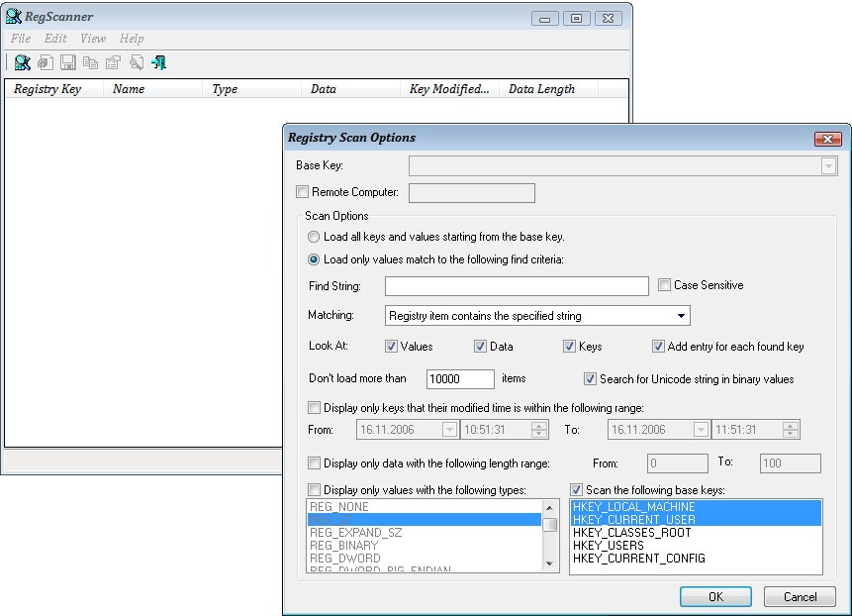
Task: Click the data length To field
Action: pyautogui.click(x=790, y=463)
